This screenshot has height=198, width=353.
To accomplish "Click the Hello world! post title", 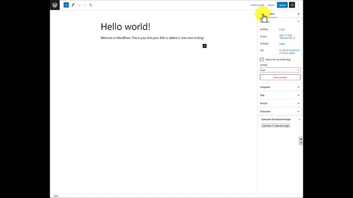I will [x=125, y=27].
